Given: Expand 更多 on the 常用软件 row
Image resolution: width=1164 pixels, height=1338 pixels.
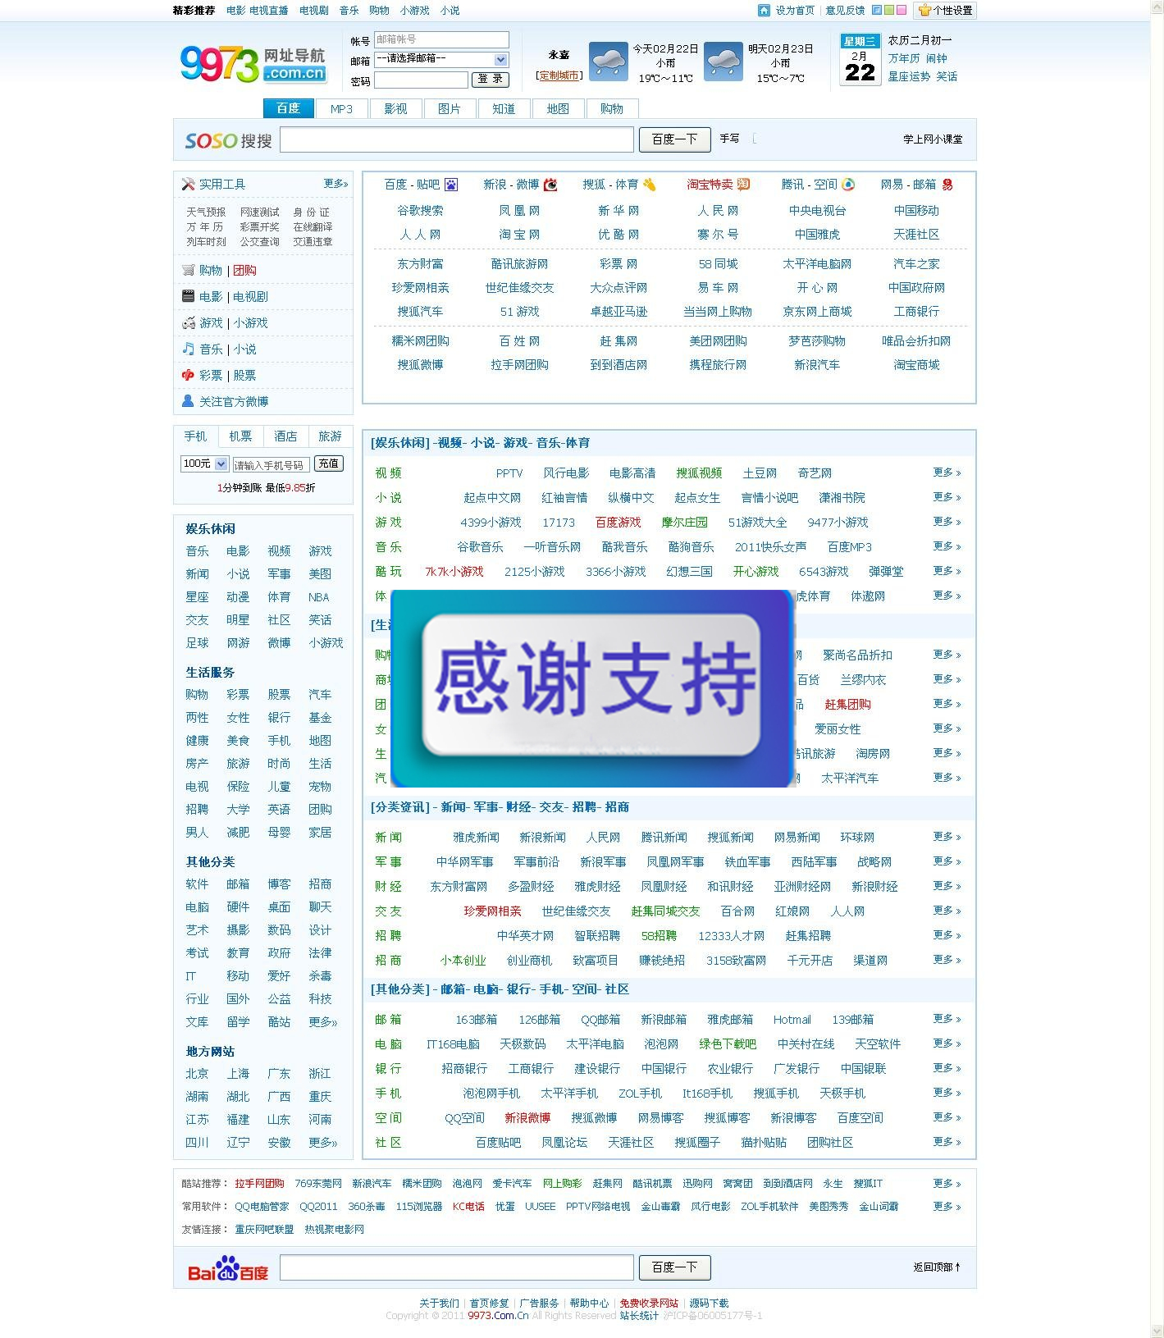Looking at the screenshot, I should pos(947,1206).
